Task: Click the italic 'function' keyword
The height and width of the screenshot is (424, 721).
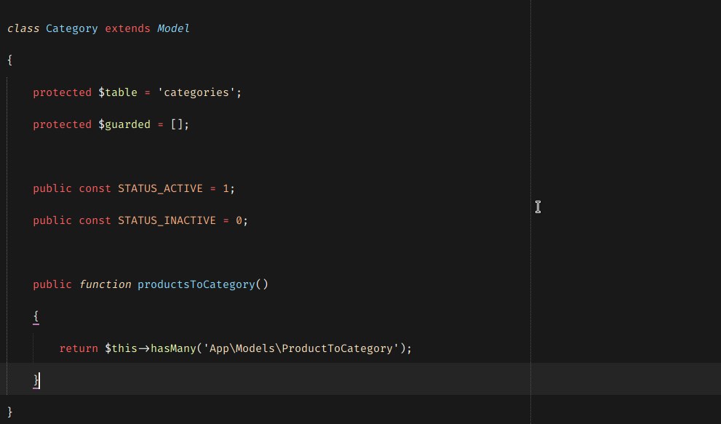Action: click(105, 284)
